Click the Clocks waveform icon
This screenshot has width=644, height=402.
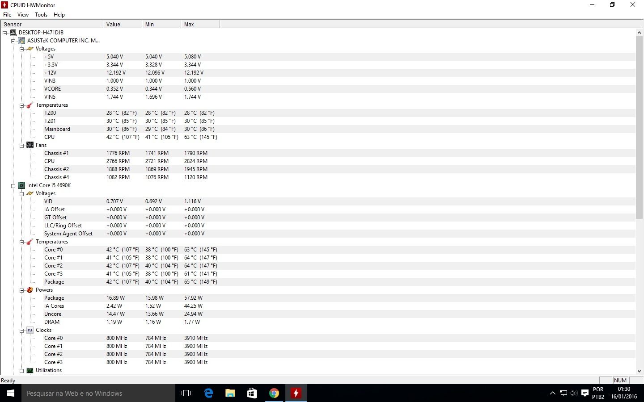[30, 330]
